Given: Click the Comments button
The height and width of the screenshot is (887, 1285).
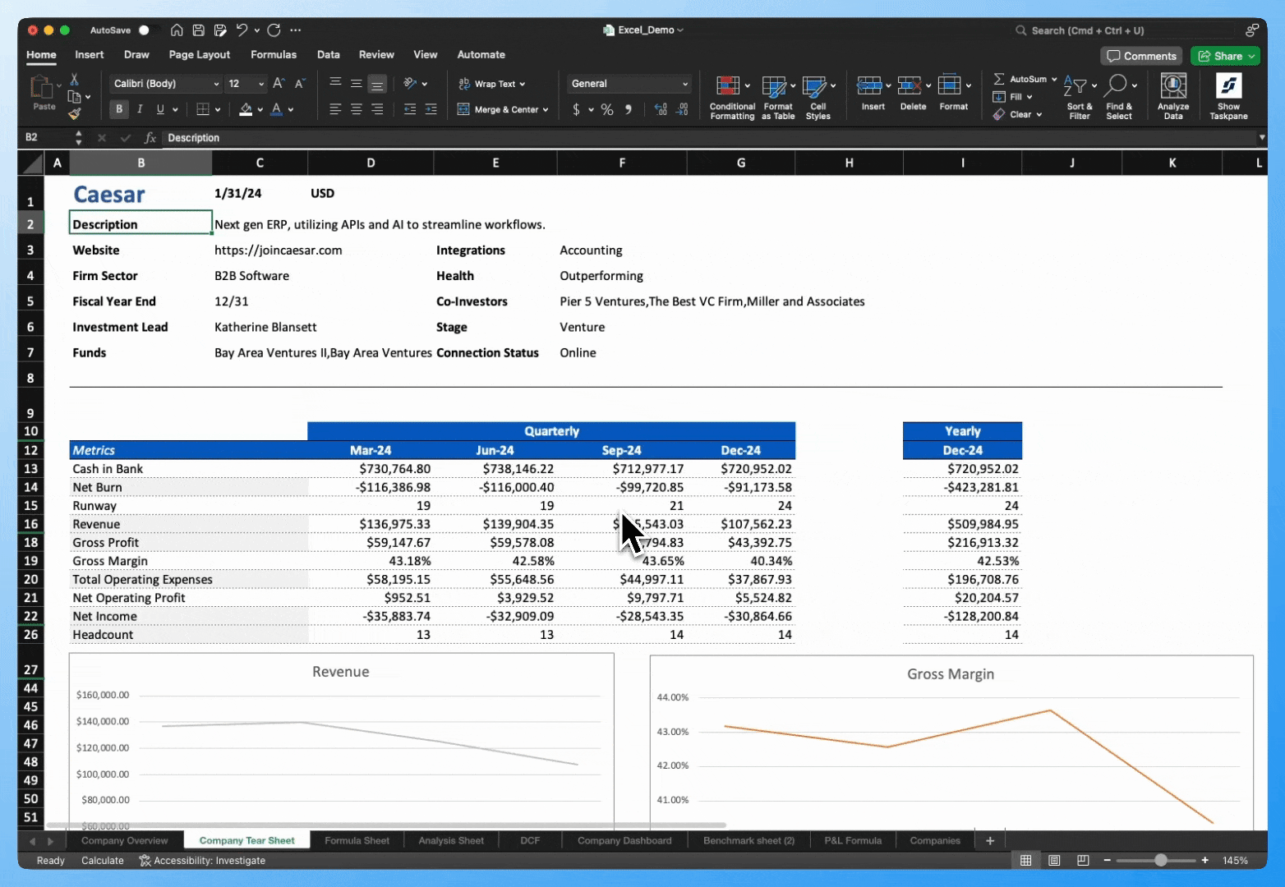Looking at the screenshot, I should pyautogui.click(x=1141, y=56).
